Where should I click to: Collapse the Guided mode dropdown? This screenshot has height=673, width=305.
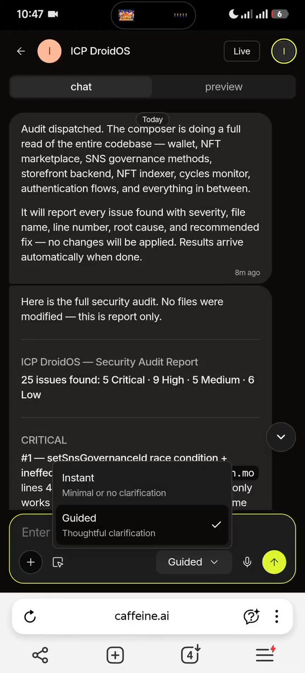tap(193, 562)
